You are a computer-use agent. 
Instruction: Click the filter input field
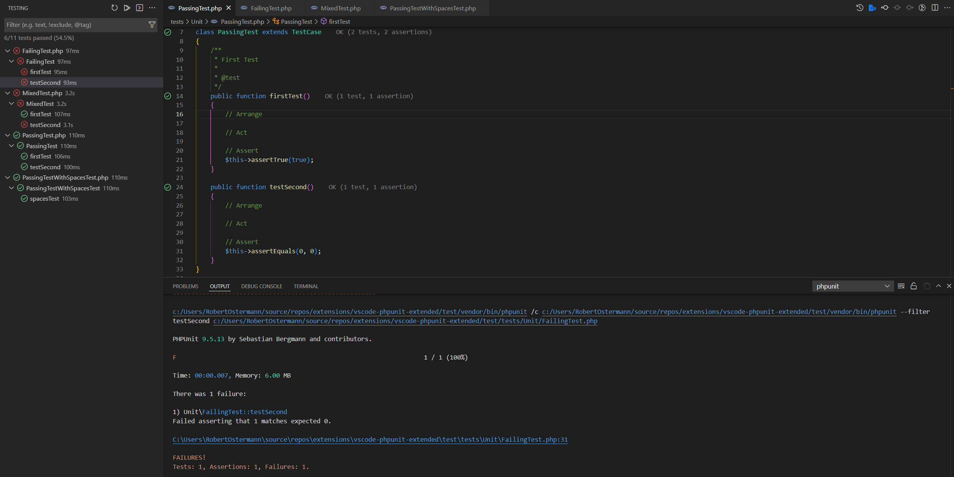(x=74, y=24)
